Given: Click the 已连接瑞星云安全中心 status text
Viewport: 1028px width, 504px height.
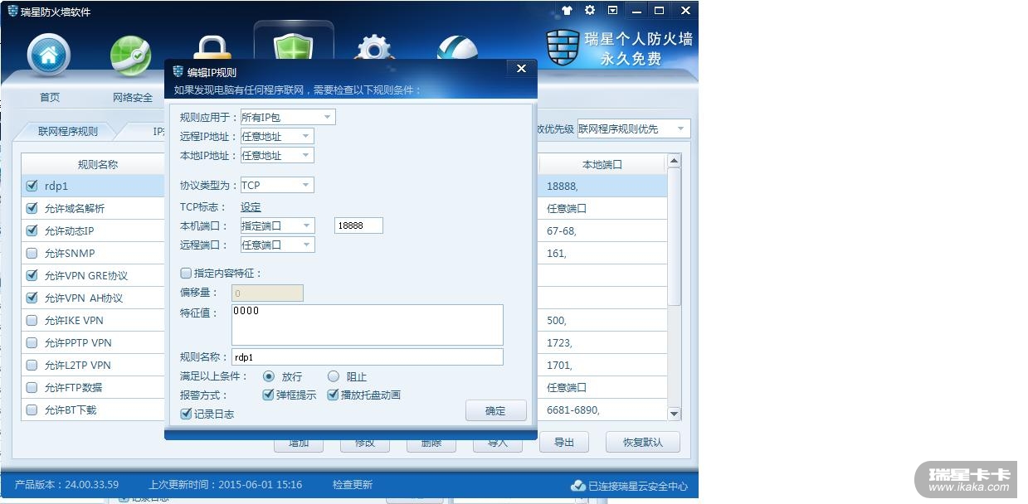Looking at the screenshot, I should tap(638, 486).
